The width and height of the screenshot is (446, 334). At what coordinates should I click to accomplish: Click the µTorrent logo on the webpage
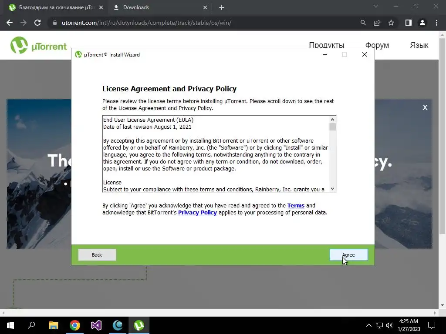pyautogui.click(x=38, y=45)
